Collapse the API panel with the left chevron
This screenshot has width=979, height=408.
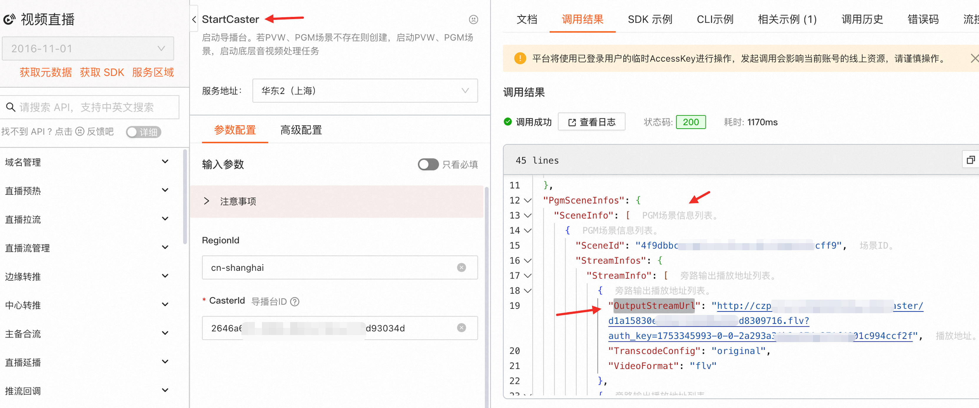pos(194,19)
